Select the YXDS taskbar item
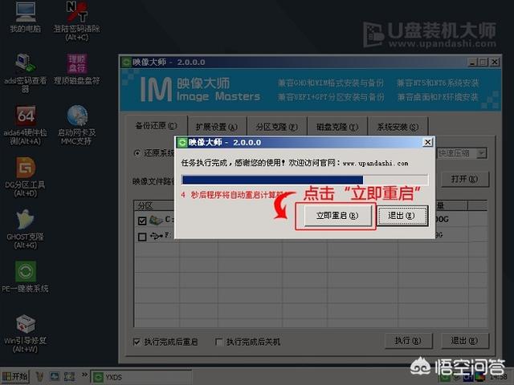Screen dimensions: 514x385 tap(141, 377)
